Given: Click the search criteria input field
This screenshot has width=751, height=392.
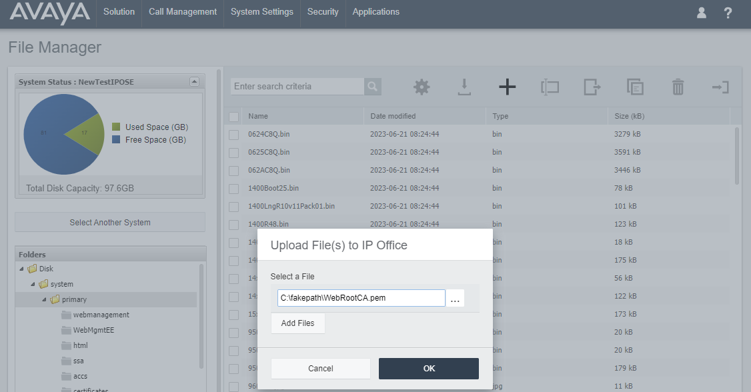Looking at the screenshot, I should [297, 87].
